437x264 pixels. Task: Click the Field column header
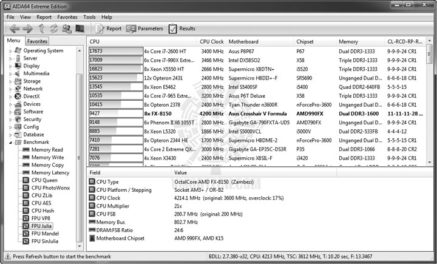click(129, 172)
